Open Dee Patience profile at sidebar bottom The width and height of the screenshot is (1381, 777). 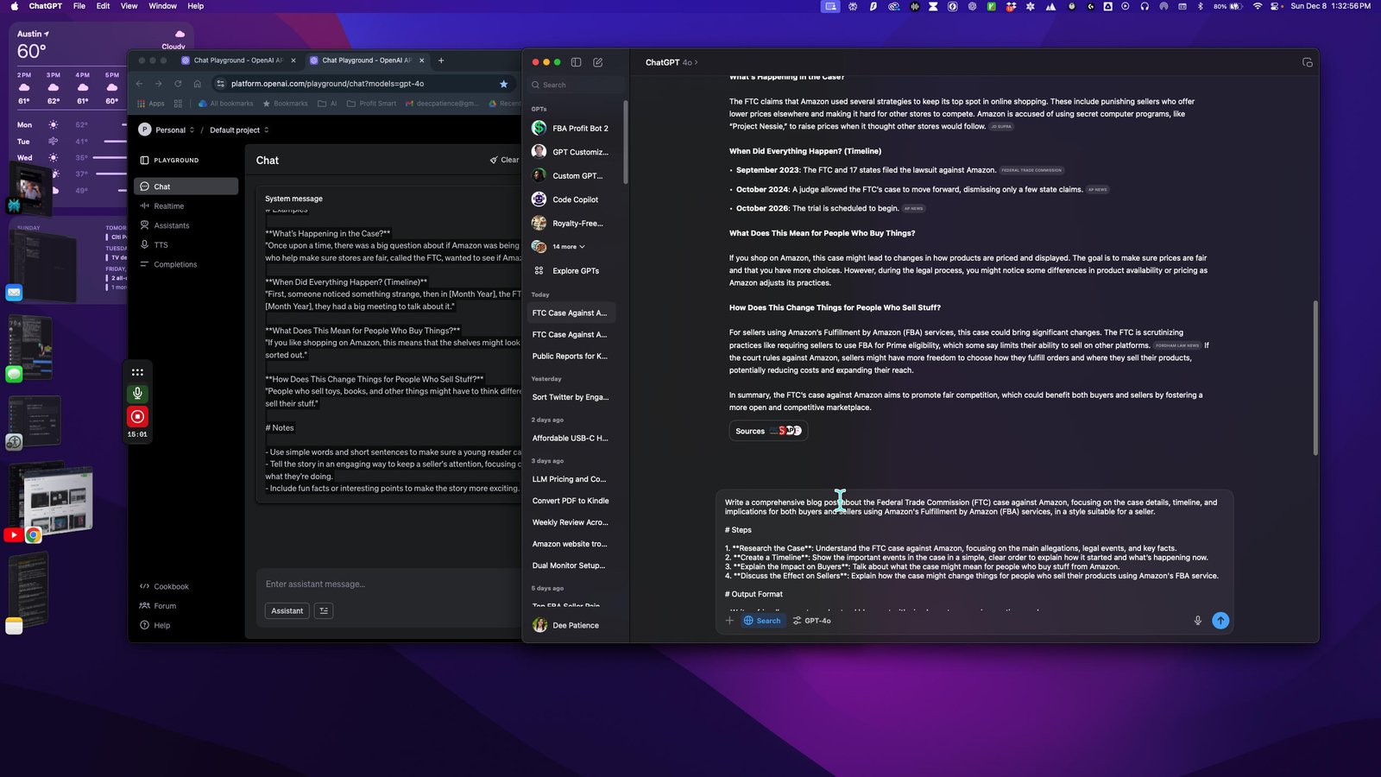[571, 625]
